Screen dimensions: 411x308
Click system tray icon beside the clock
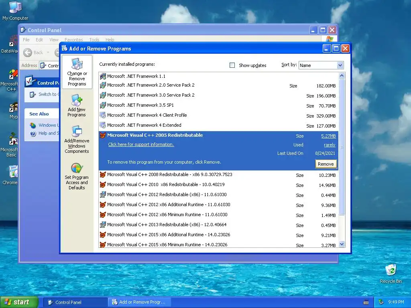point(381,302)
